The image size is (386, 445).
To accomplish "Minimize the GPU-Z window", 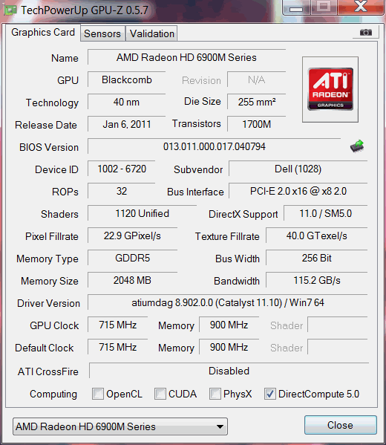I will 296,7.
